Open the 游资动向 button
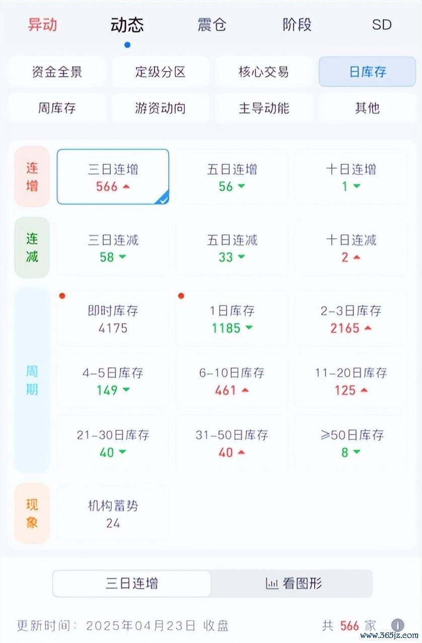 coord(160,108)
